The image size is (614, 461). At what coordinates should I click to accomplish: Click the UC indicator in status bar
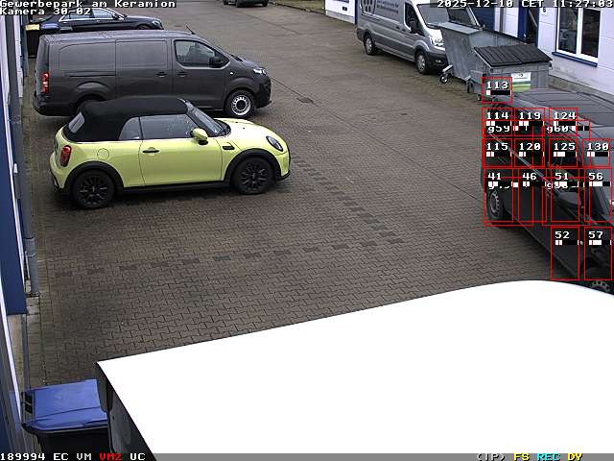pyautogui.click(x=137, y=456)
